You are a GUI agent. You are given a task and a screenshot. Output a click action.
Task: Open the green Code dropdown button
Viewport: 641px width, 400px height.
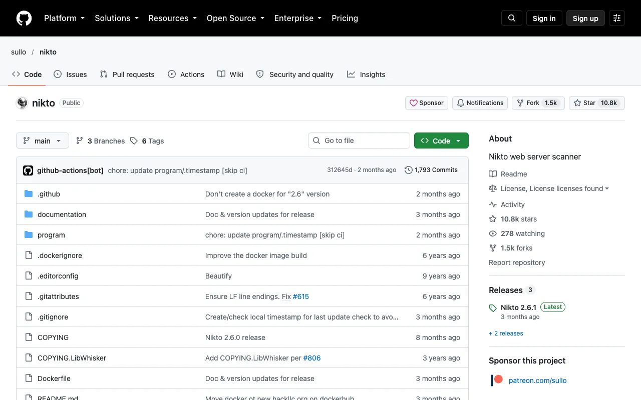[441, 140]
